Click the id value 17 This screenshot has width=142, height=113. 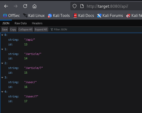click(26, 101)
